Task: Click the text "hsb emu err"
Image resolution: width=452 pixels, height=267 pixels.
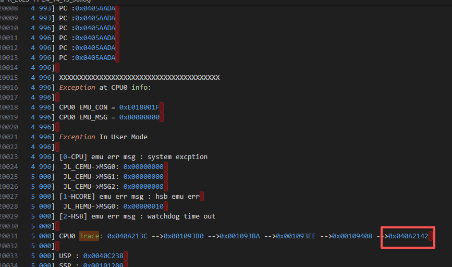Action: pyautogui.click(x=178, y=197)
